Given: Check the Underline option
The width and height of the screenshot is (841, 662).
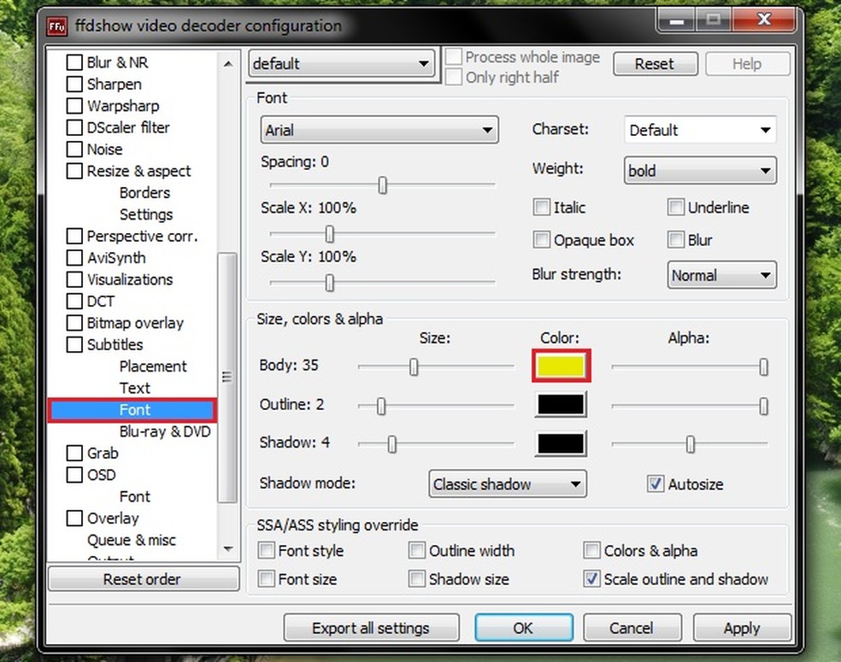Looking at the screenshot, I should point(675,207).
